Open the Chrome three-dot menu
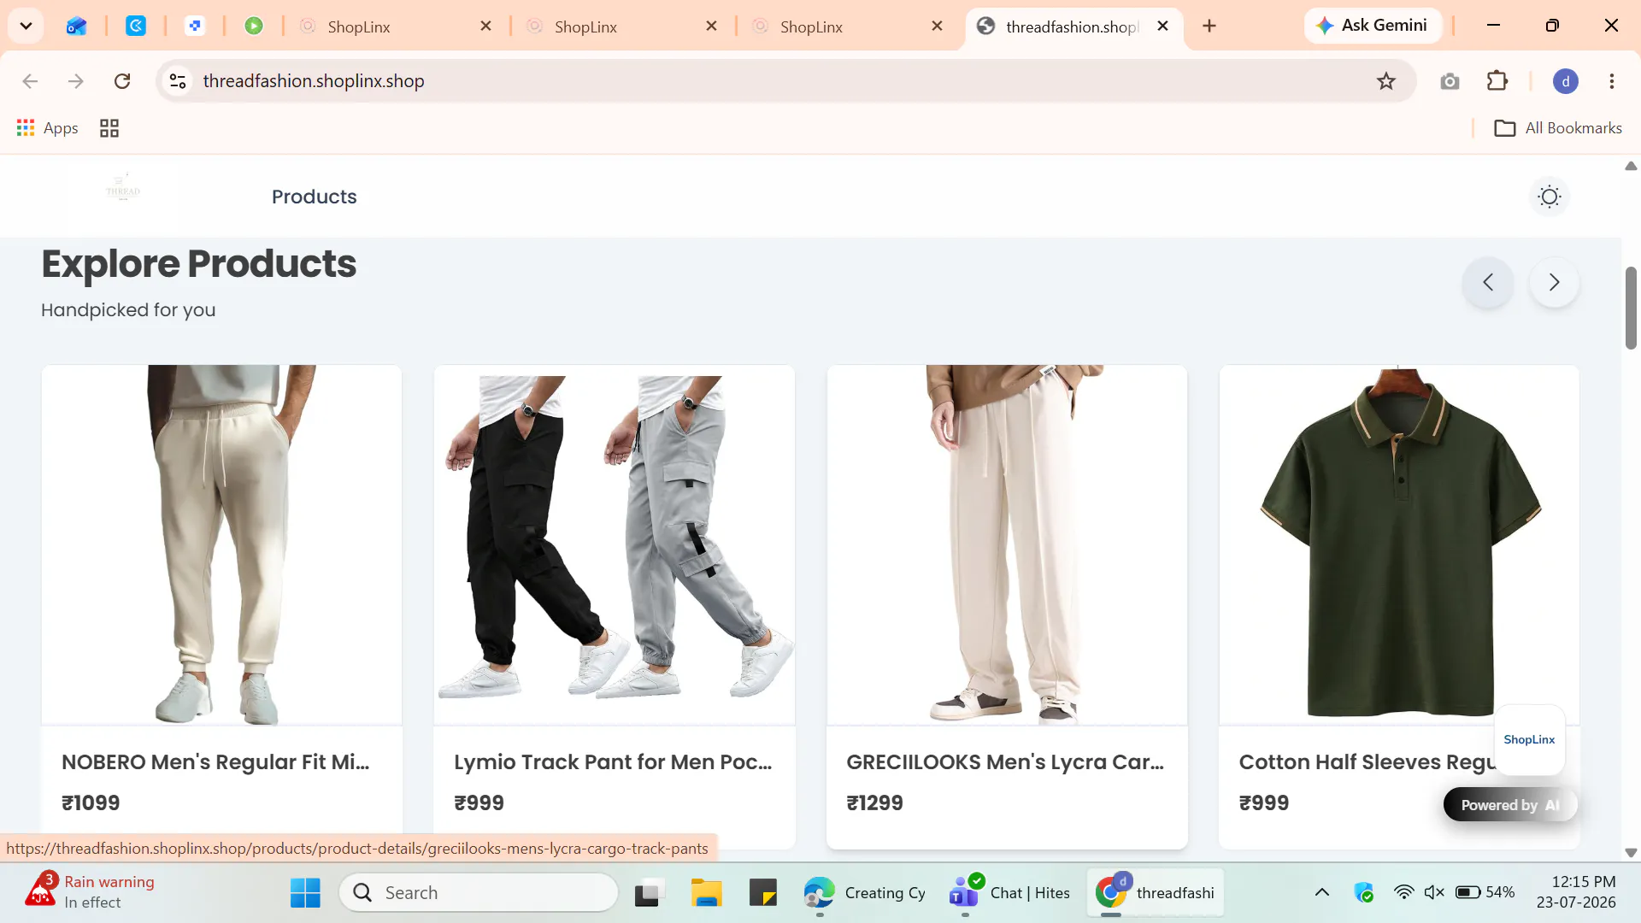This screenshot has height=923, width=1641. coord(1612,81)
